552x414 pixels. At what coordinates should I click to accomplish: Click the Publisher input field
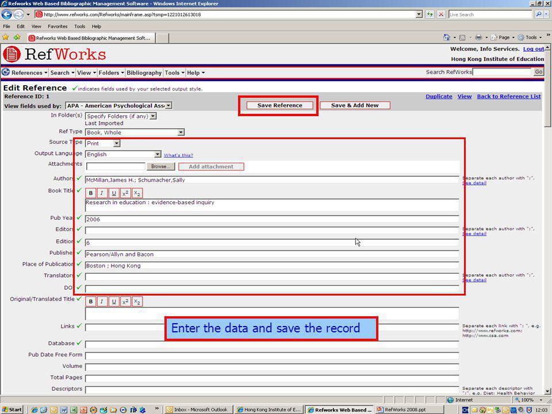[272, 254]
